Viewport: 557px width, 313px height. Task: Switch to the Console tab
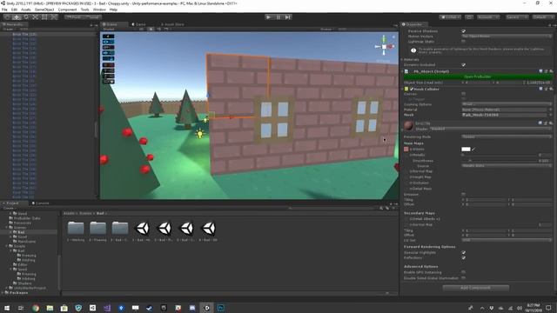click(x=41, y=203)
